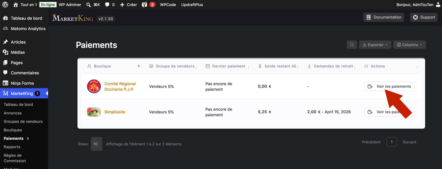The image size is (442, 169).
Task: Click the user avatar icon
Action: click(x=438, y=4)
